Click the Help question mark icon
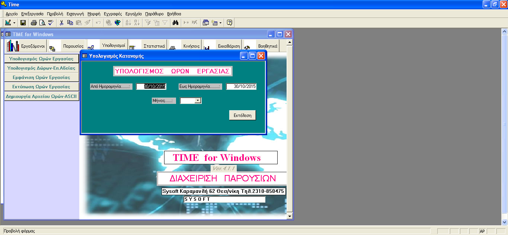 (229, 23)
